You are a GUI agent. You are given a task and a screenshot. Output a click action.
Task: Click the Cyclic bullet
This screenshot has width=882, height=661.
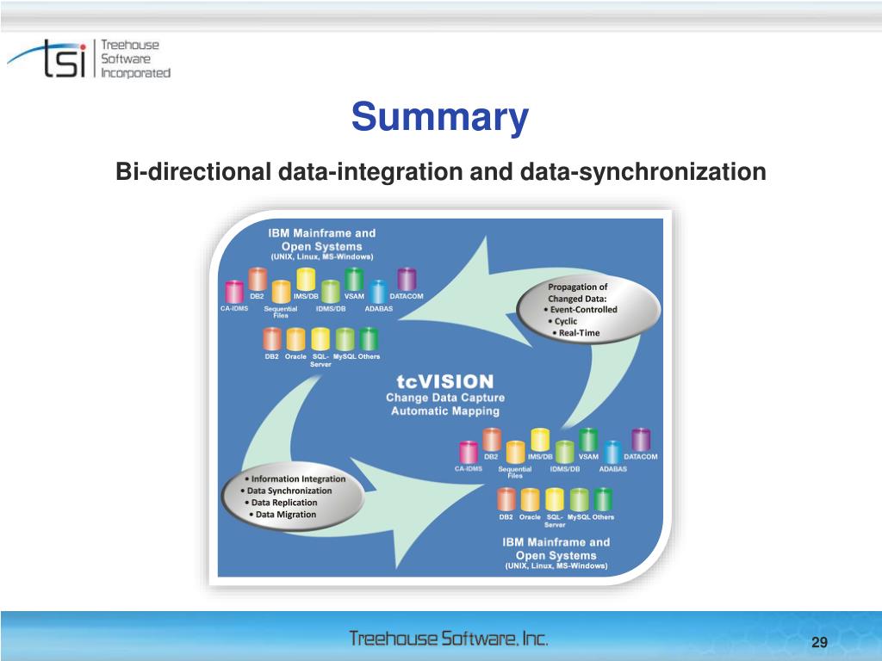point(562,321)
